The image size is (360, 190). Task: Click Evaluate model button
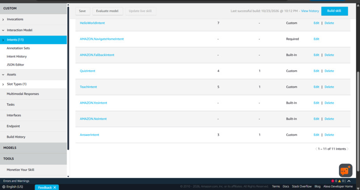(108, 11)
